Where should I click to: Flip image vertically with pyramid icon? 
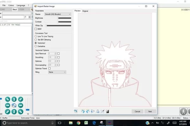pyautogui.click(x=98, y=111)
